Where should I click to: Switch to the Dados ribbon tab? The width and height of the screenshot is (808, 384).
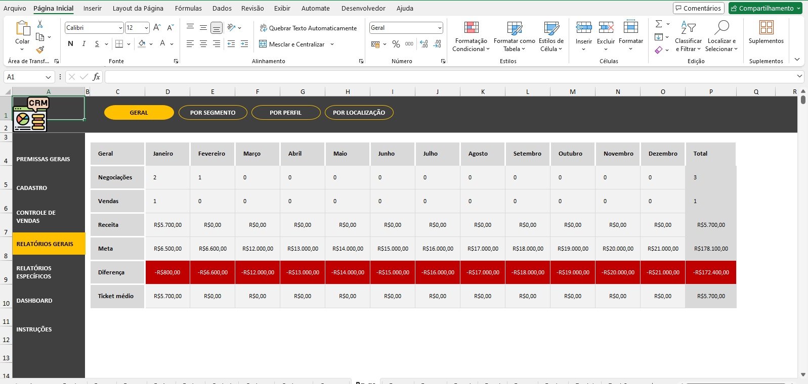tap(222, 8)
